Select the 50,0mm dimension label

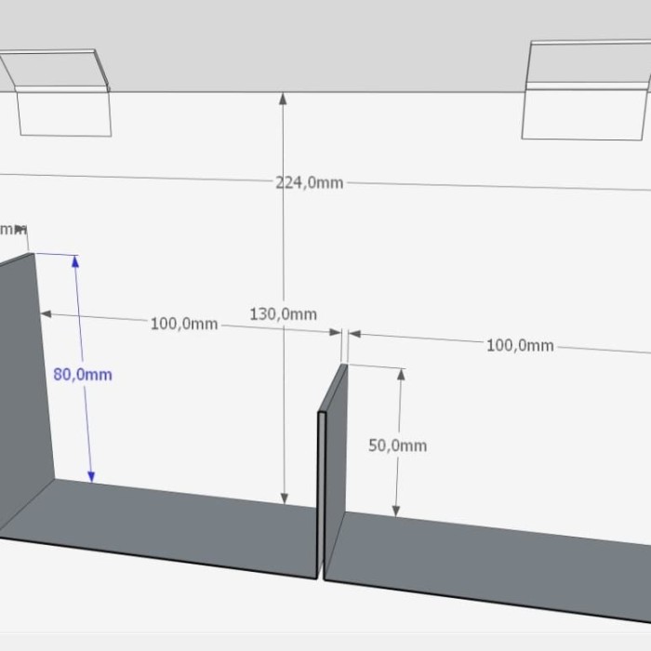point(398,445)
